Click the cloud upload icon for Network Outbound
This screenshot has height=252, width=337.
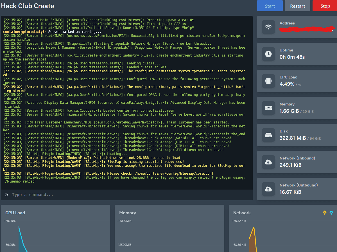(268, 189)
